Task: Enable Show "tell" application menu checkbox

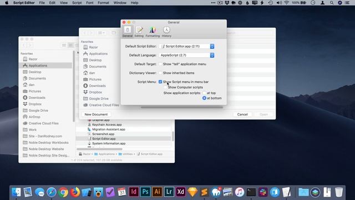Action: 160,64
